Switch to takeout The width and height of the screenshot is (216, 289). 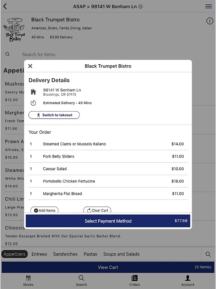coord(54,115)
